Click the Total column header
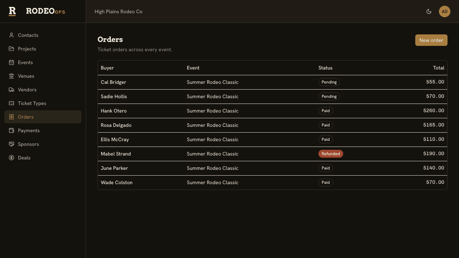 439,68
